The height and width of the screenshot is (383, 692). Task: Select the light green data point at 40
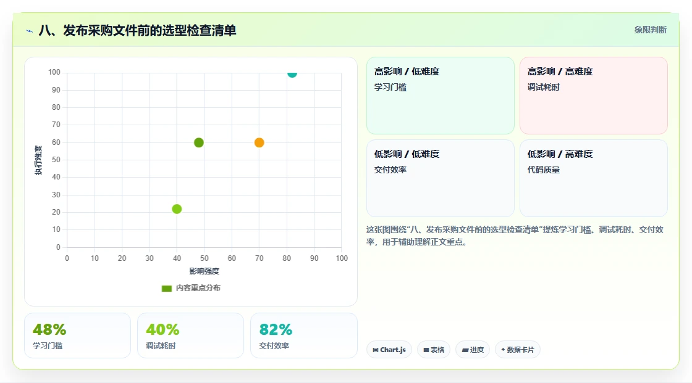177,209
